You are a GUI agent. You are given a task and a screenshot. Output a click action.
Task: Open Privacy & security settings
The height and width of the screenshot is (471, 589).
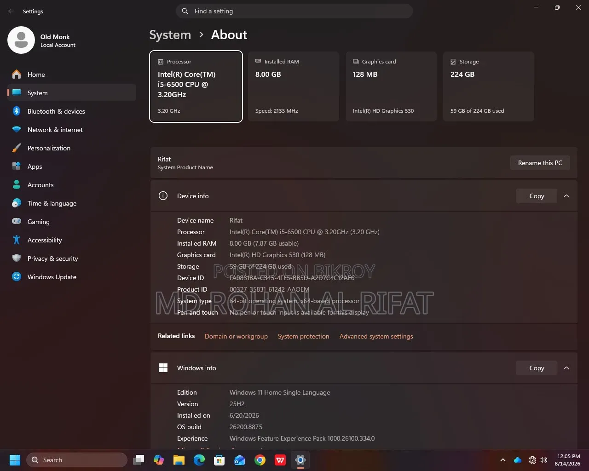coord(72,258)
